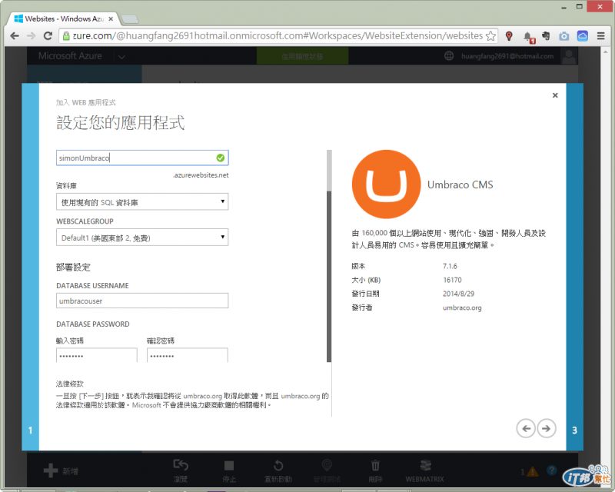Click the site name input field
This screenshot has height=492, width=615.
click(x=142, y=158)
